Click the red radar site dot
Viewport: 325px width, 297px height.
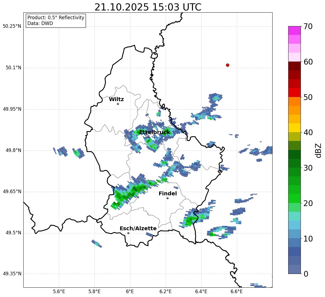tap(228, 65)
